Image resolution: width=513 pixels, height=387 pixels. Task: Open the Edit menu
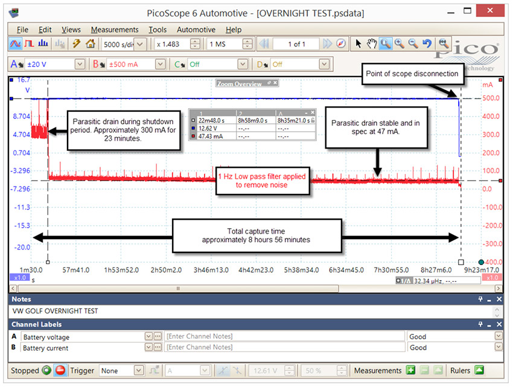click(45, 30)
